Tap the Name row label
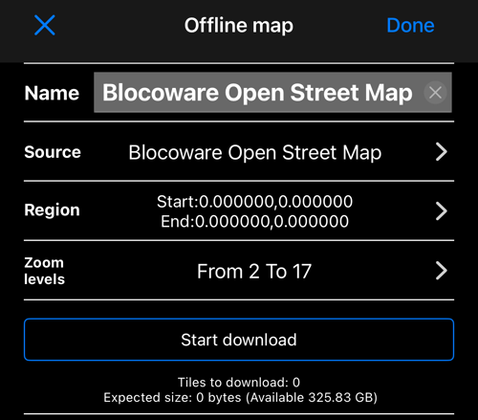 [52, 93]
